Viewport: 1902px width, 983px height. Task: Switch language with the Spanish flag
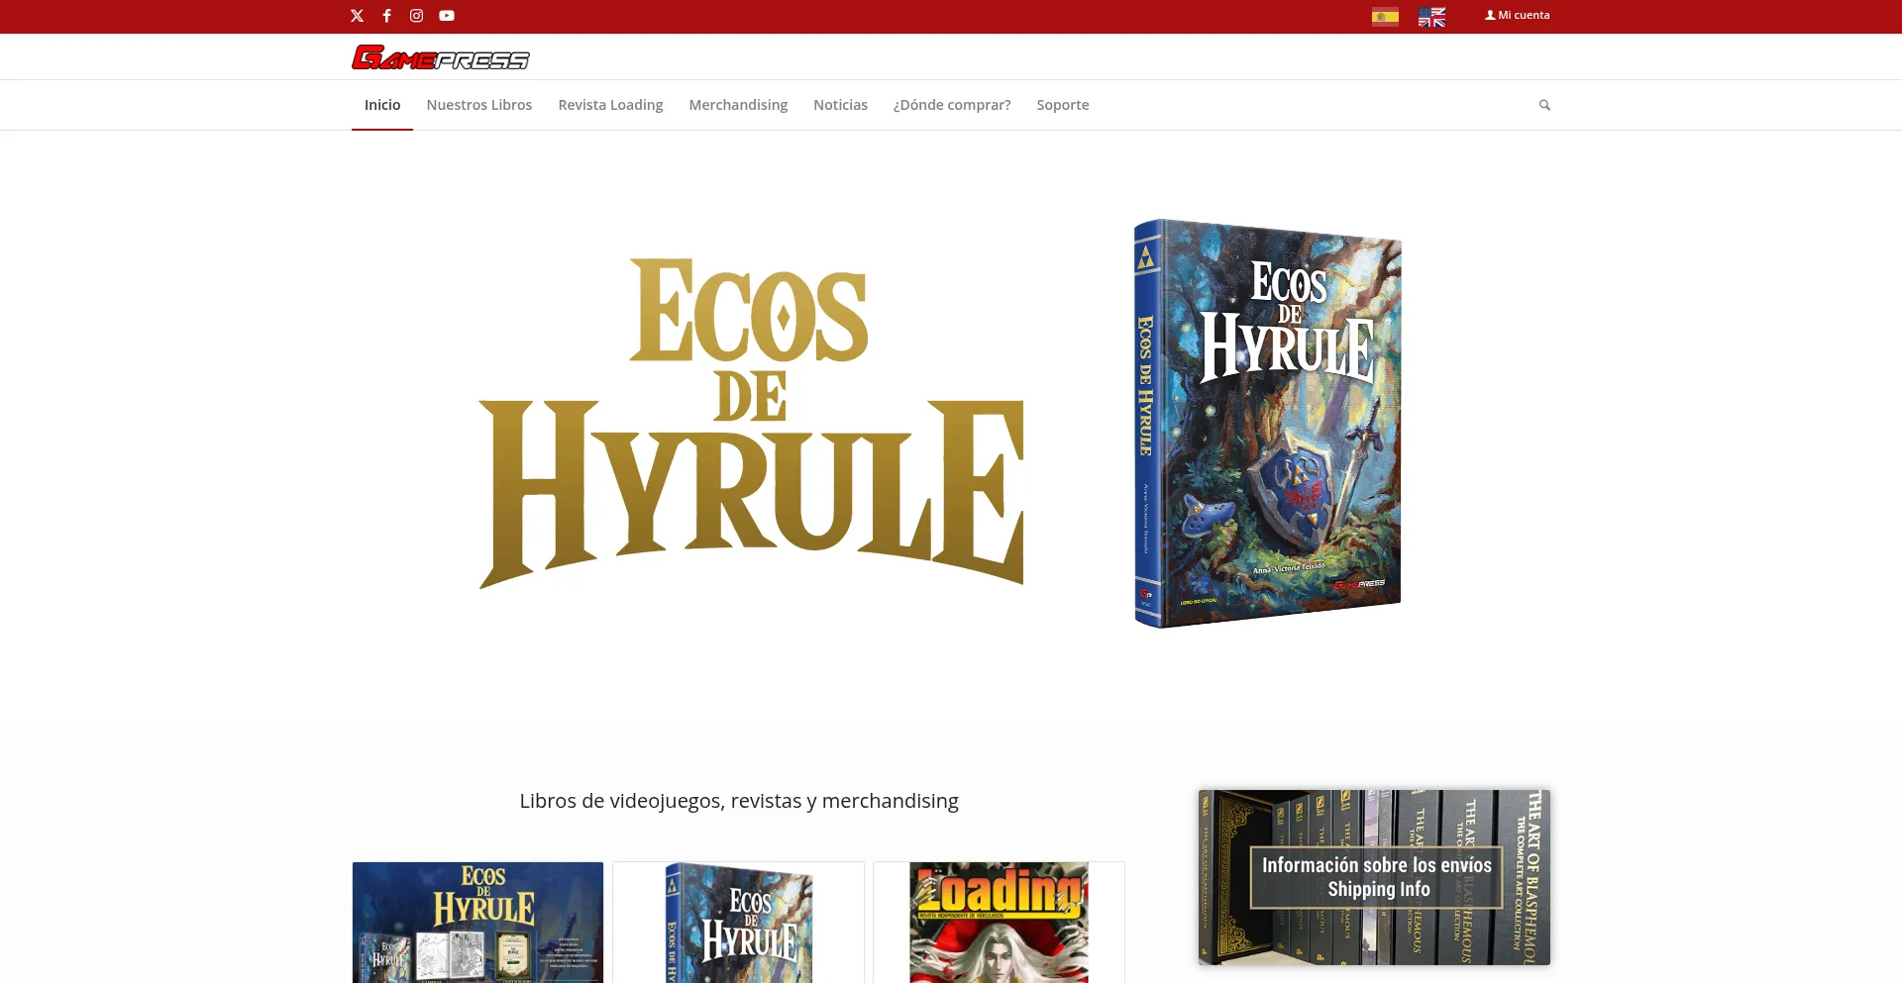point(1385,17)
